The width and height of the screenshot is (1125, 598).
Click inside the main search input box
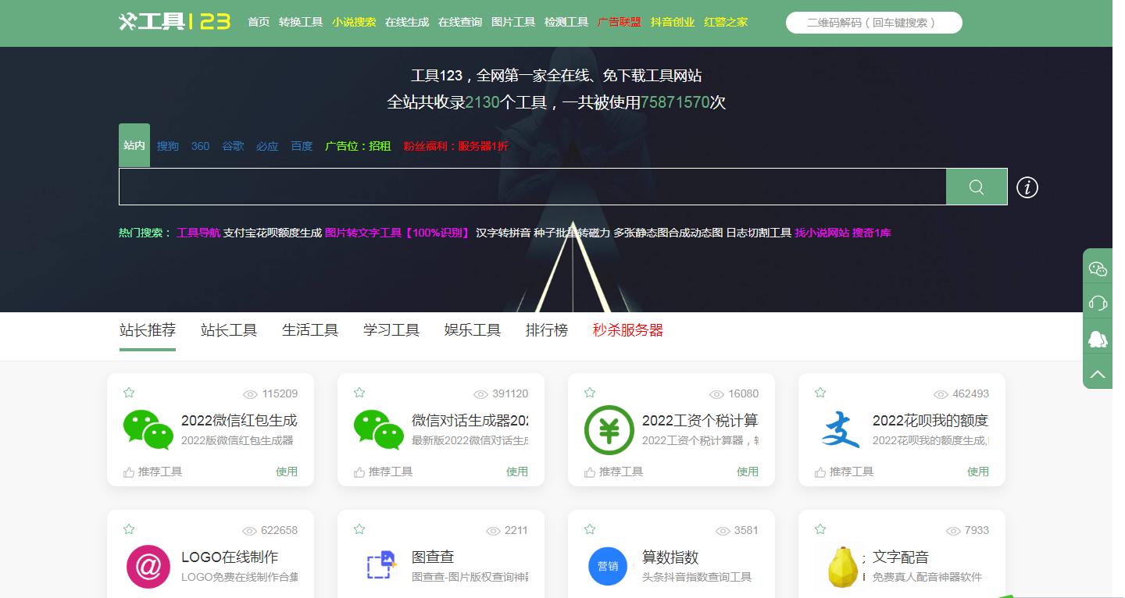point(531,187)
